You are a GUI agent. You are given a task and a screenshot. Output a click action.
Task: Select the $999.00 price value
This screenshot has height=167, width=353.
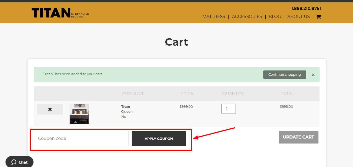[x=186, y=106]
